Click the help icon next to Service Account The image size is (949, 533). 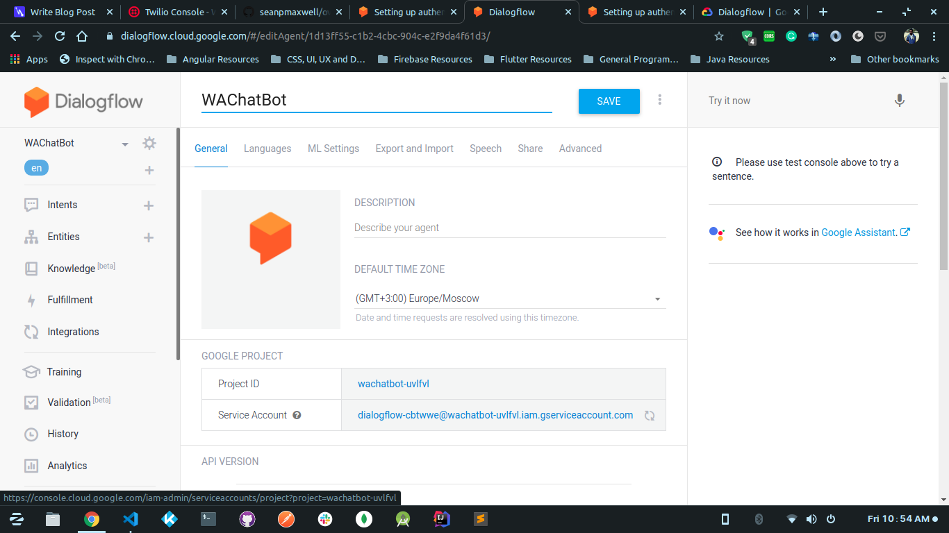(297, 415)
